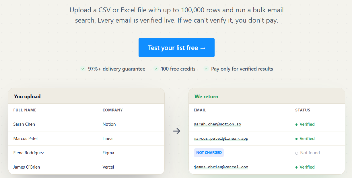Screen dimensions: 352x178
Task: Click the COMPANY column header
Action: [113, 110]
